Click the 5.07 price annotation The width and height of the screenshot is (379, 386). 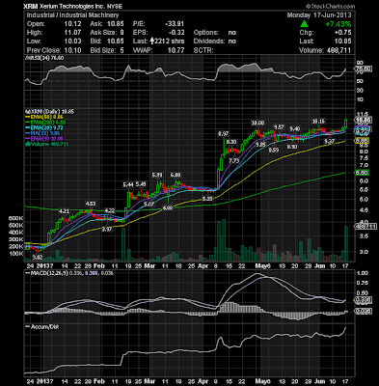pyautogui.click(x=149, y=205)
